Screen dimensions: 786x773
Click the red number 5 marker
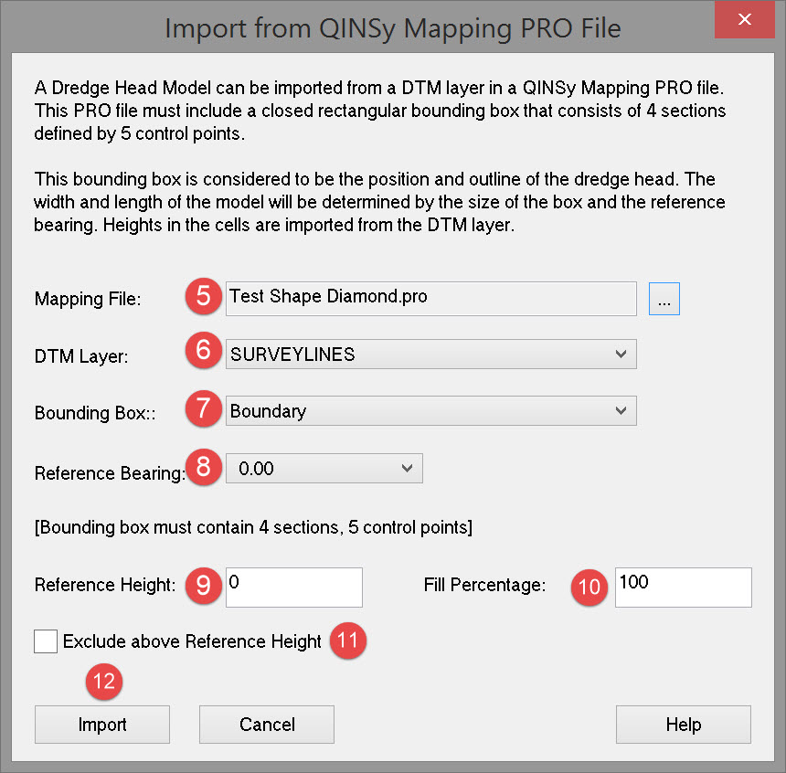tap(203, 298)
